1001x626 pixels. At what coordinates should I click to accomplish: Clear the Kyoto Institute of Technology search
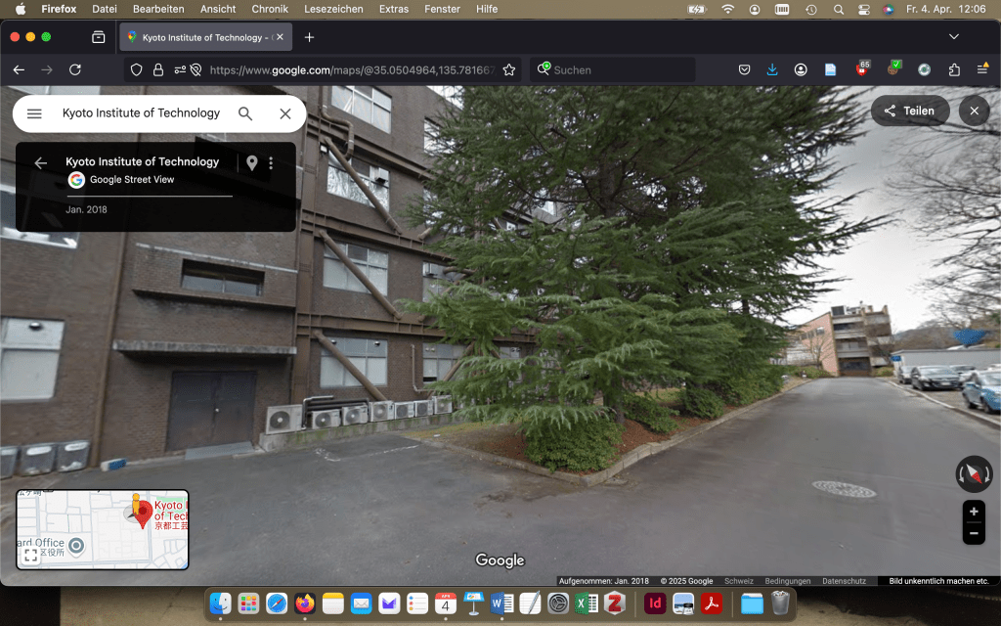tap(285, 113)
